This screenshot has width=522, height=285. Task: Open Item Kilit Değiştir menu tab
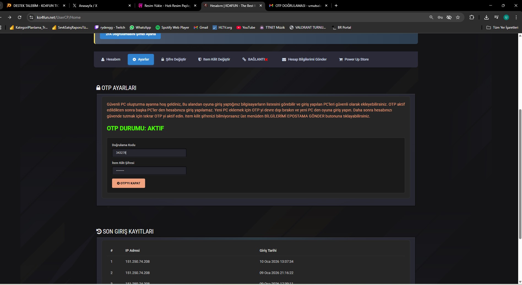click(214, 59)
